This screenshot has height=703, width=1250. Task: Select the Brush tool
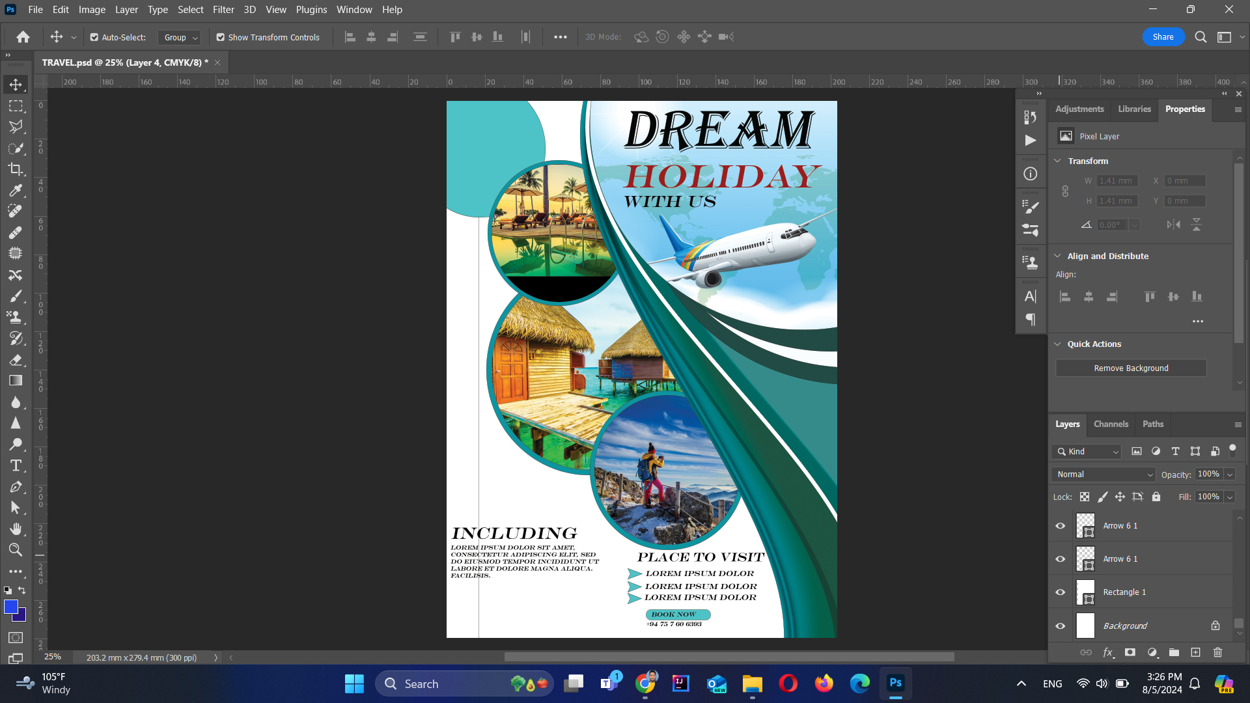[16, 296]
